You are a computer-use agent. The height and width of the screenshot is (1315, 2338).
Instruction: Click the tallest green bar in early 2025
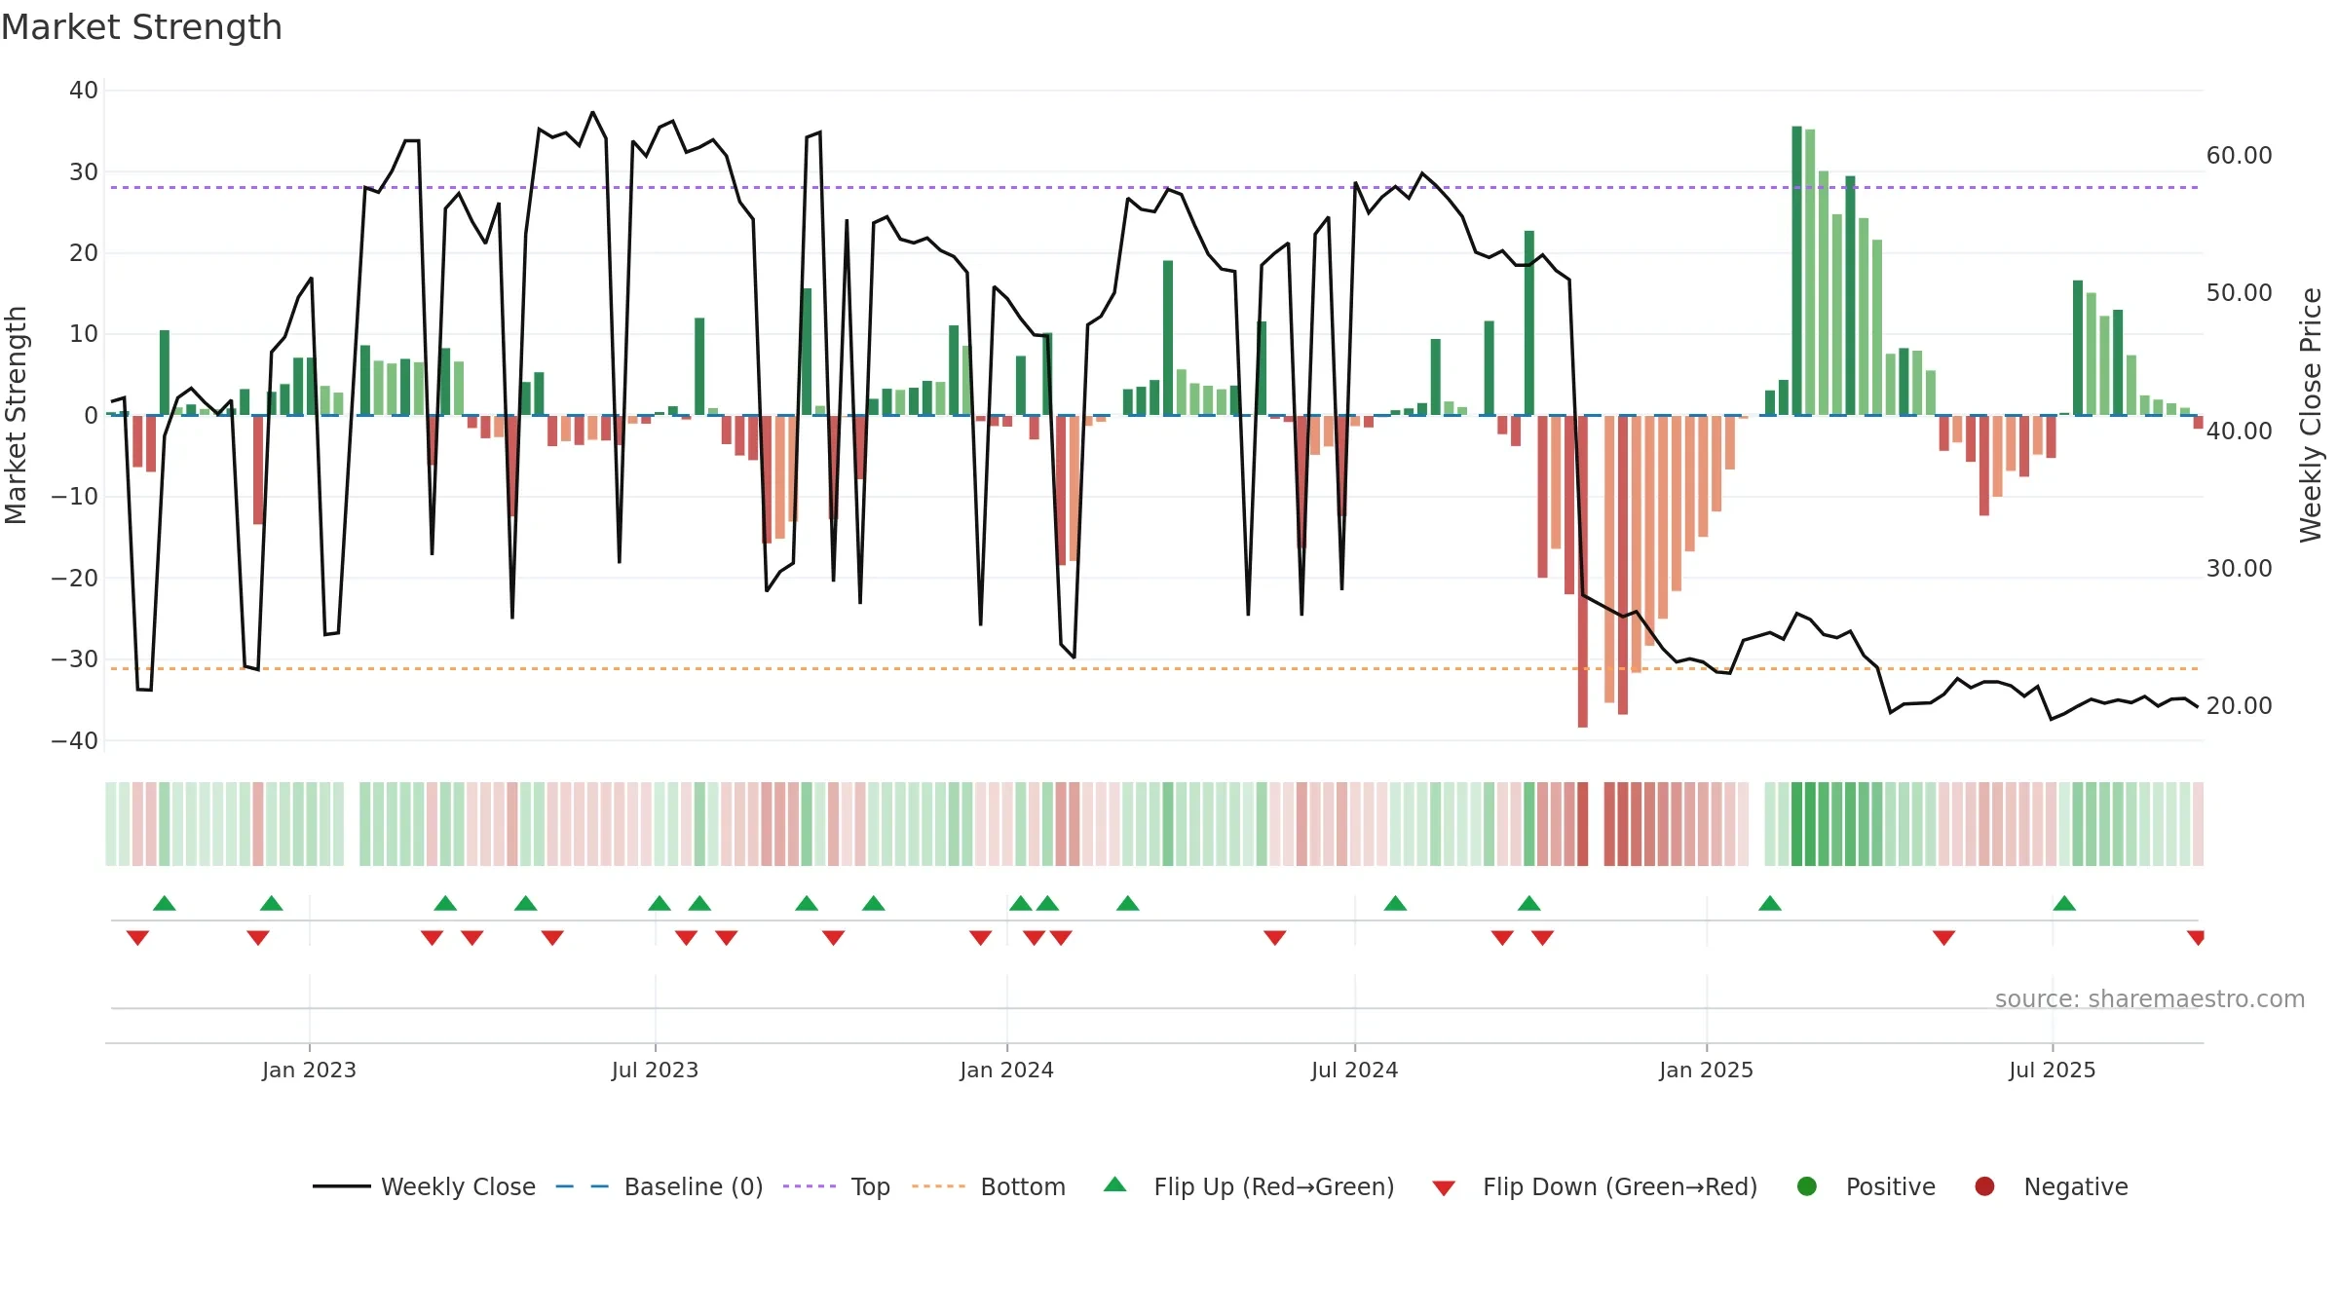(1796, 271)
